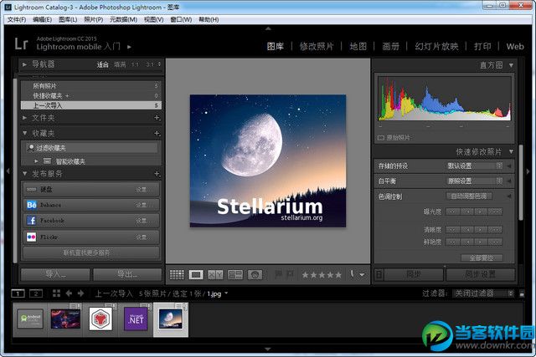
Task: Click the Import (导入) button
Action: [55, 274]
